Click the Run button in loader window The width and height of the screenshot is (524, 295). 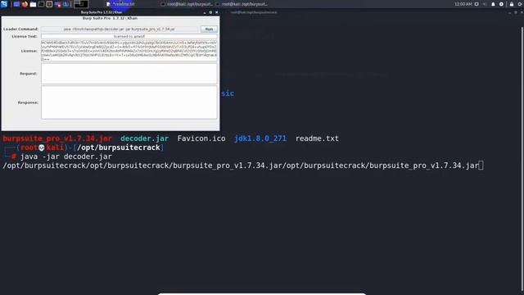coord(209,29)
